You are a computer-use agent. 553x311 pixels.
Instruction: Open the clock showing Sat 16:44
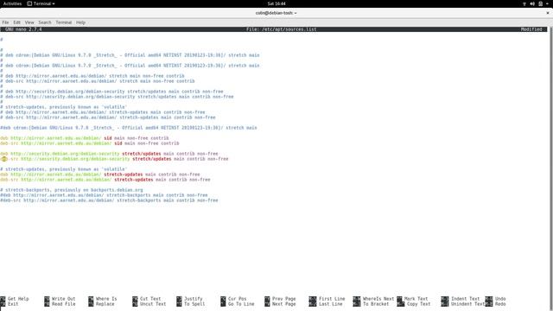(276, 3)
